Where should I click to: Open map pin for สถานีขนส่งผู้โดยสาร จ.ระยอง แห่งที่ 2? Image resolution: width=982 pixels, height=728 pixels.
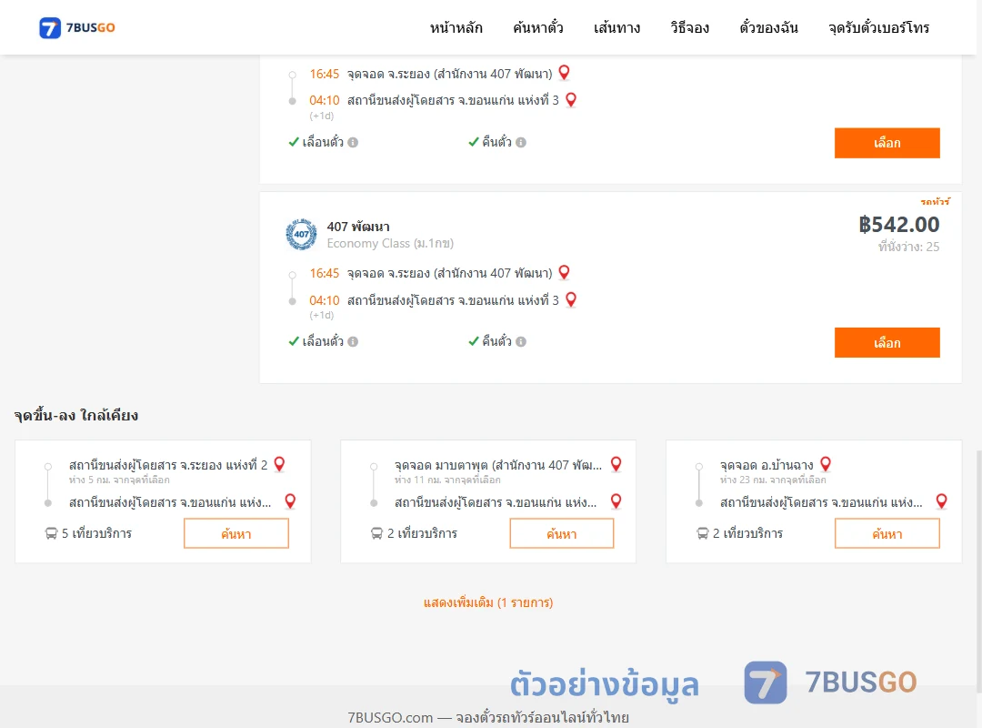pyautogui.click(x=280, y=464)
